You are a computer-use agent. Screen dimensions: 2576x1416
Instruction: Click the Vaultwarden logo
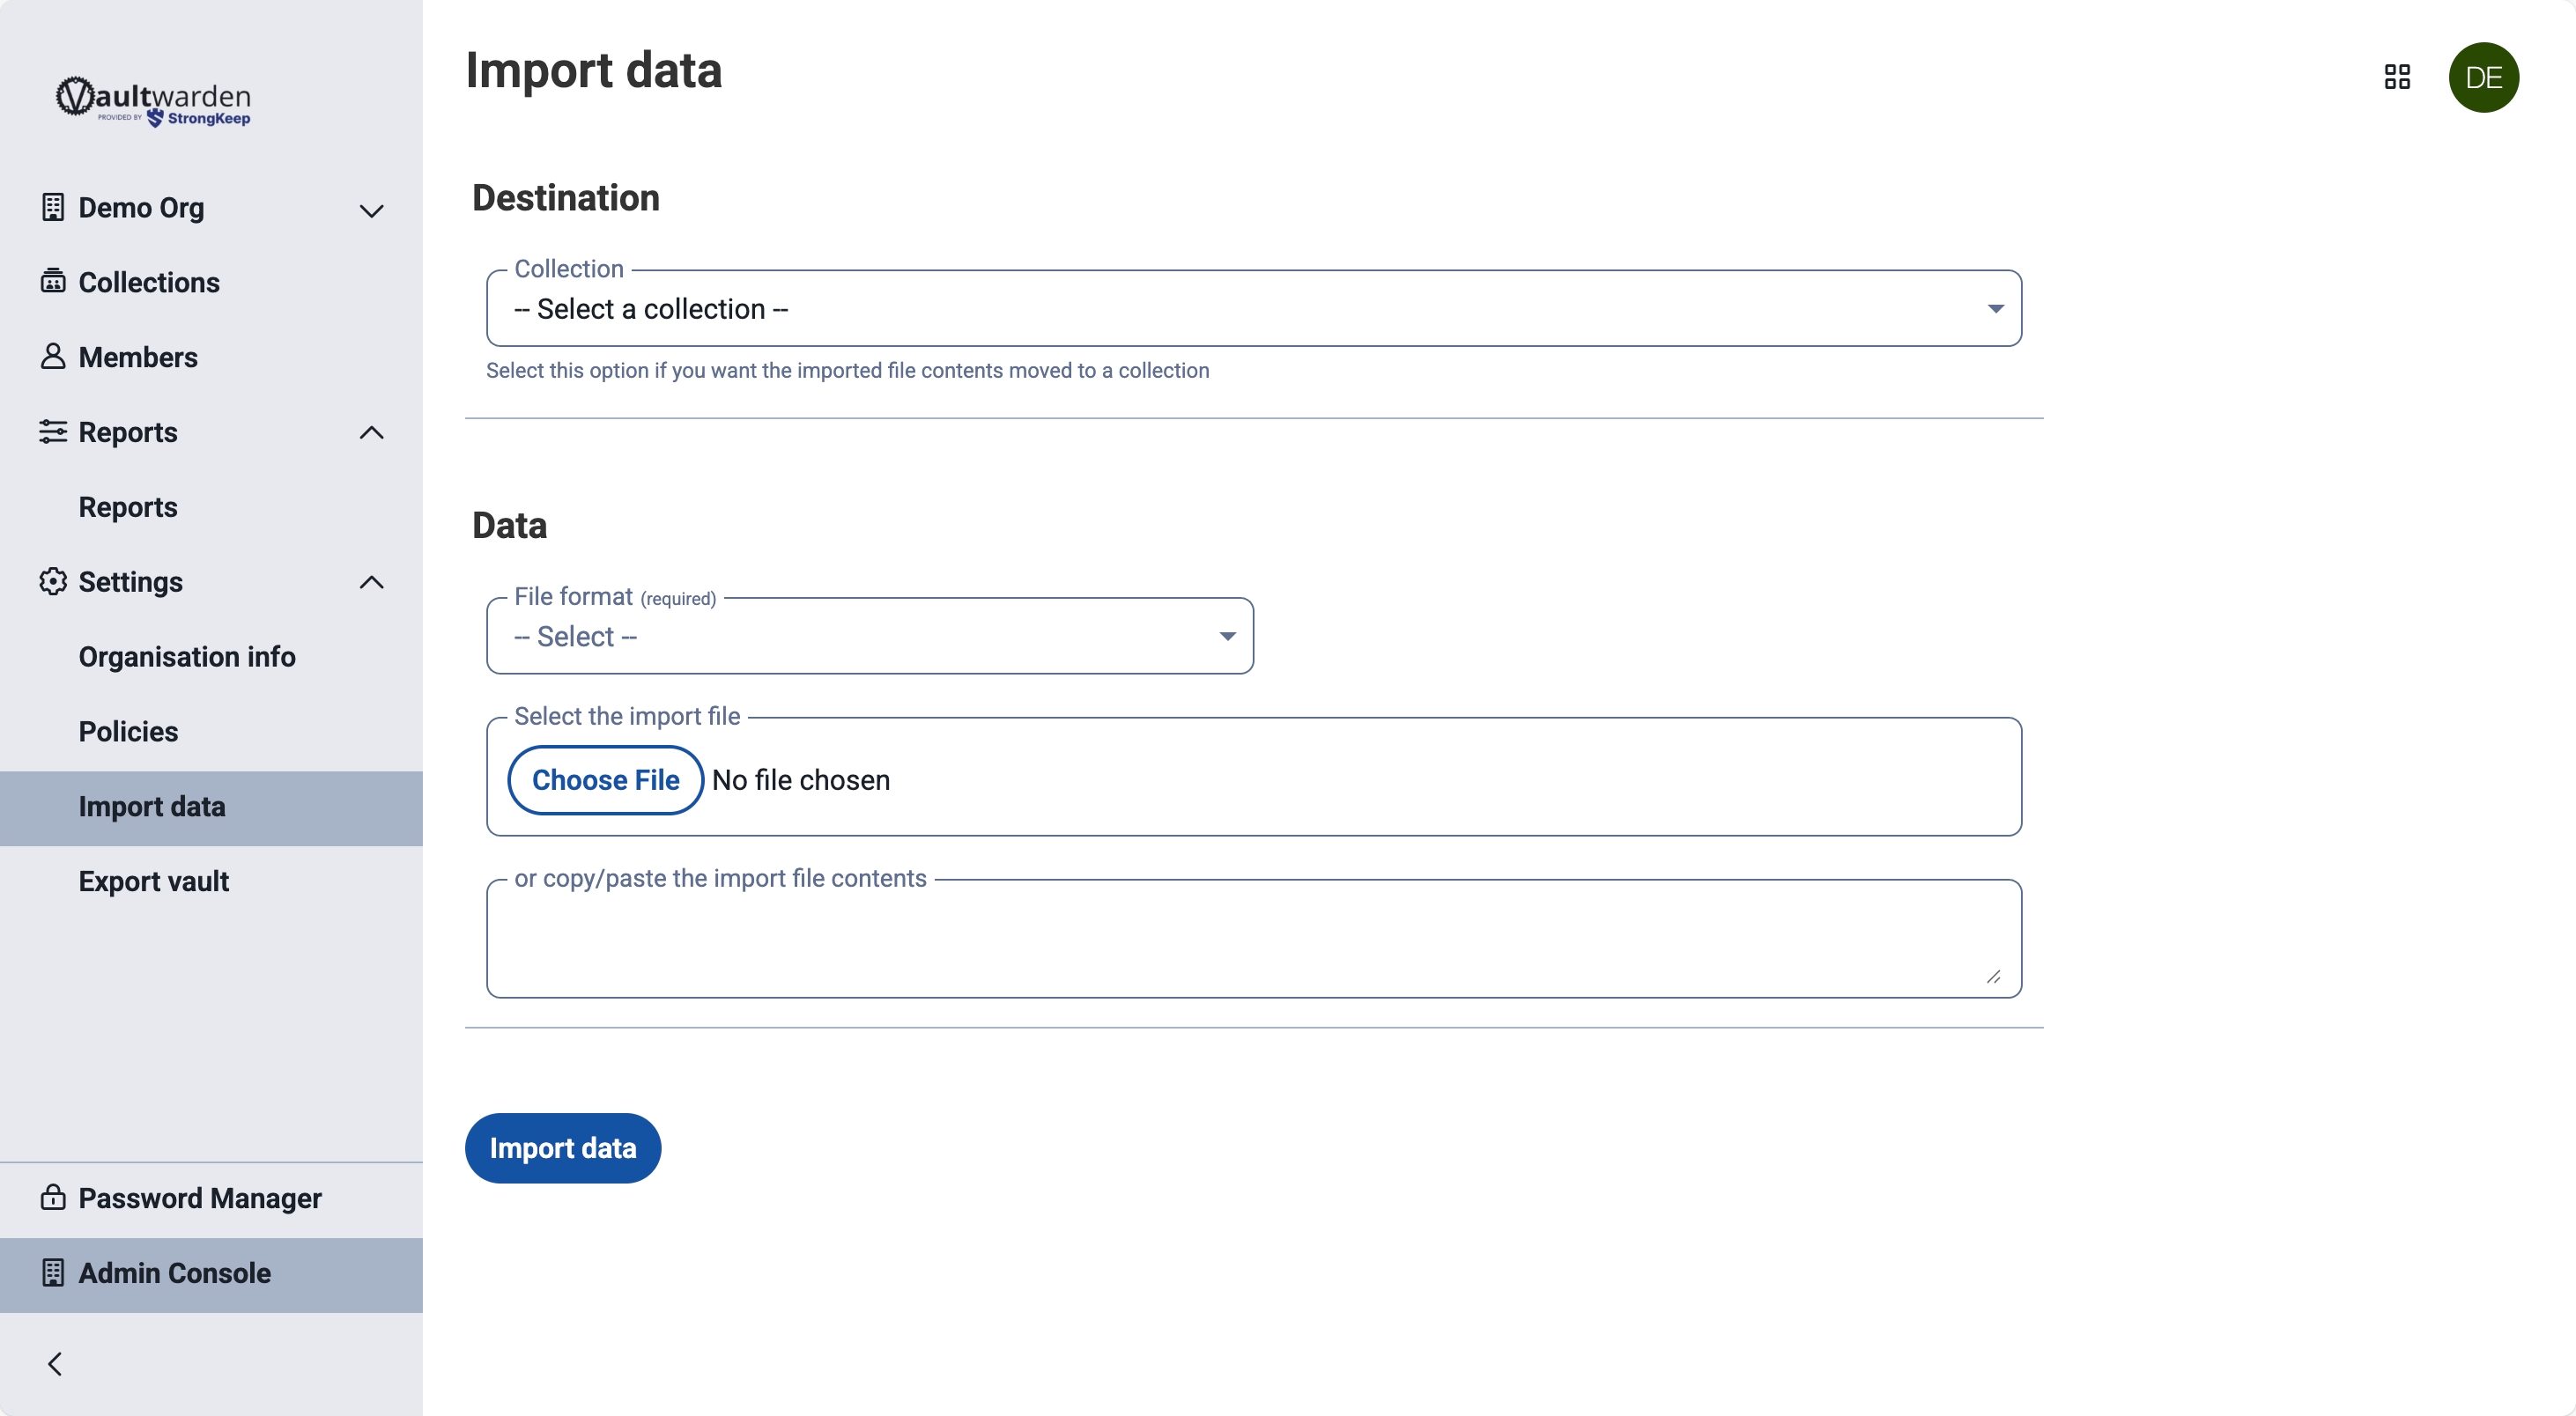(x=153, y=101)
